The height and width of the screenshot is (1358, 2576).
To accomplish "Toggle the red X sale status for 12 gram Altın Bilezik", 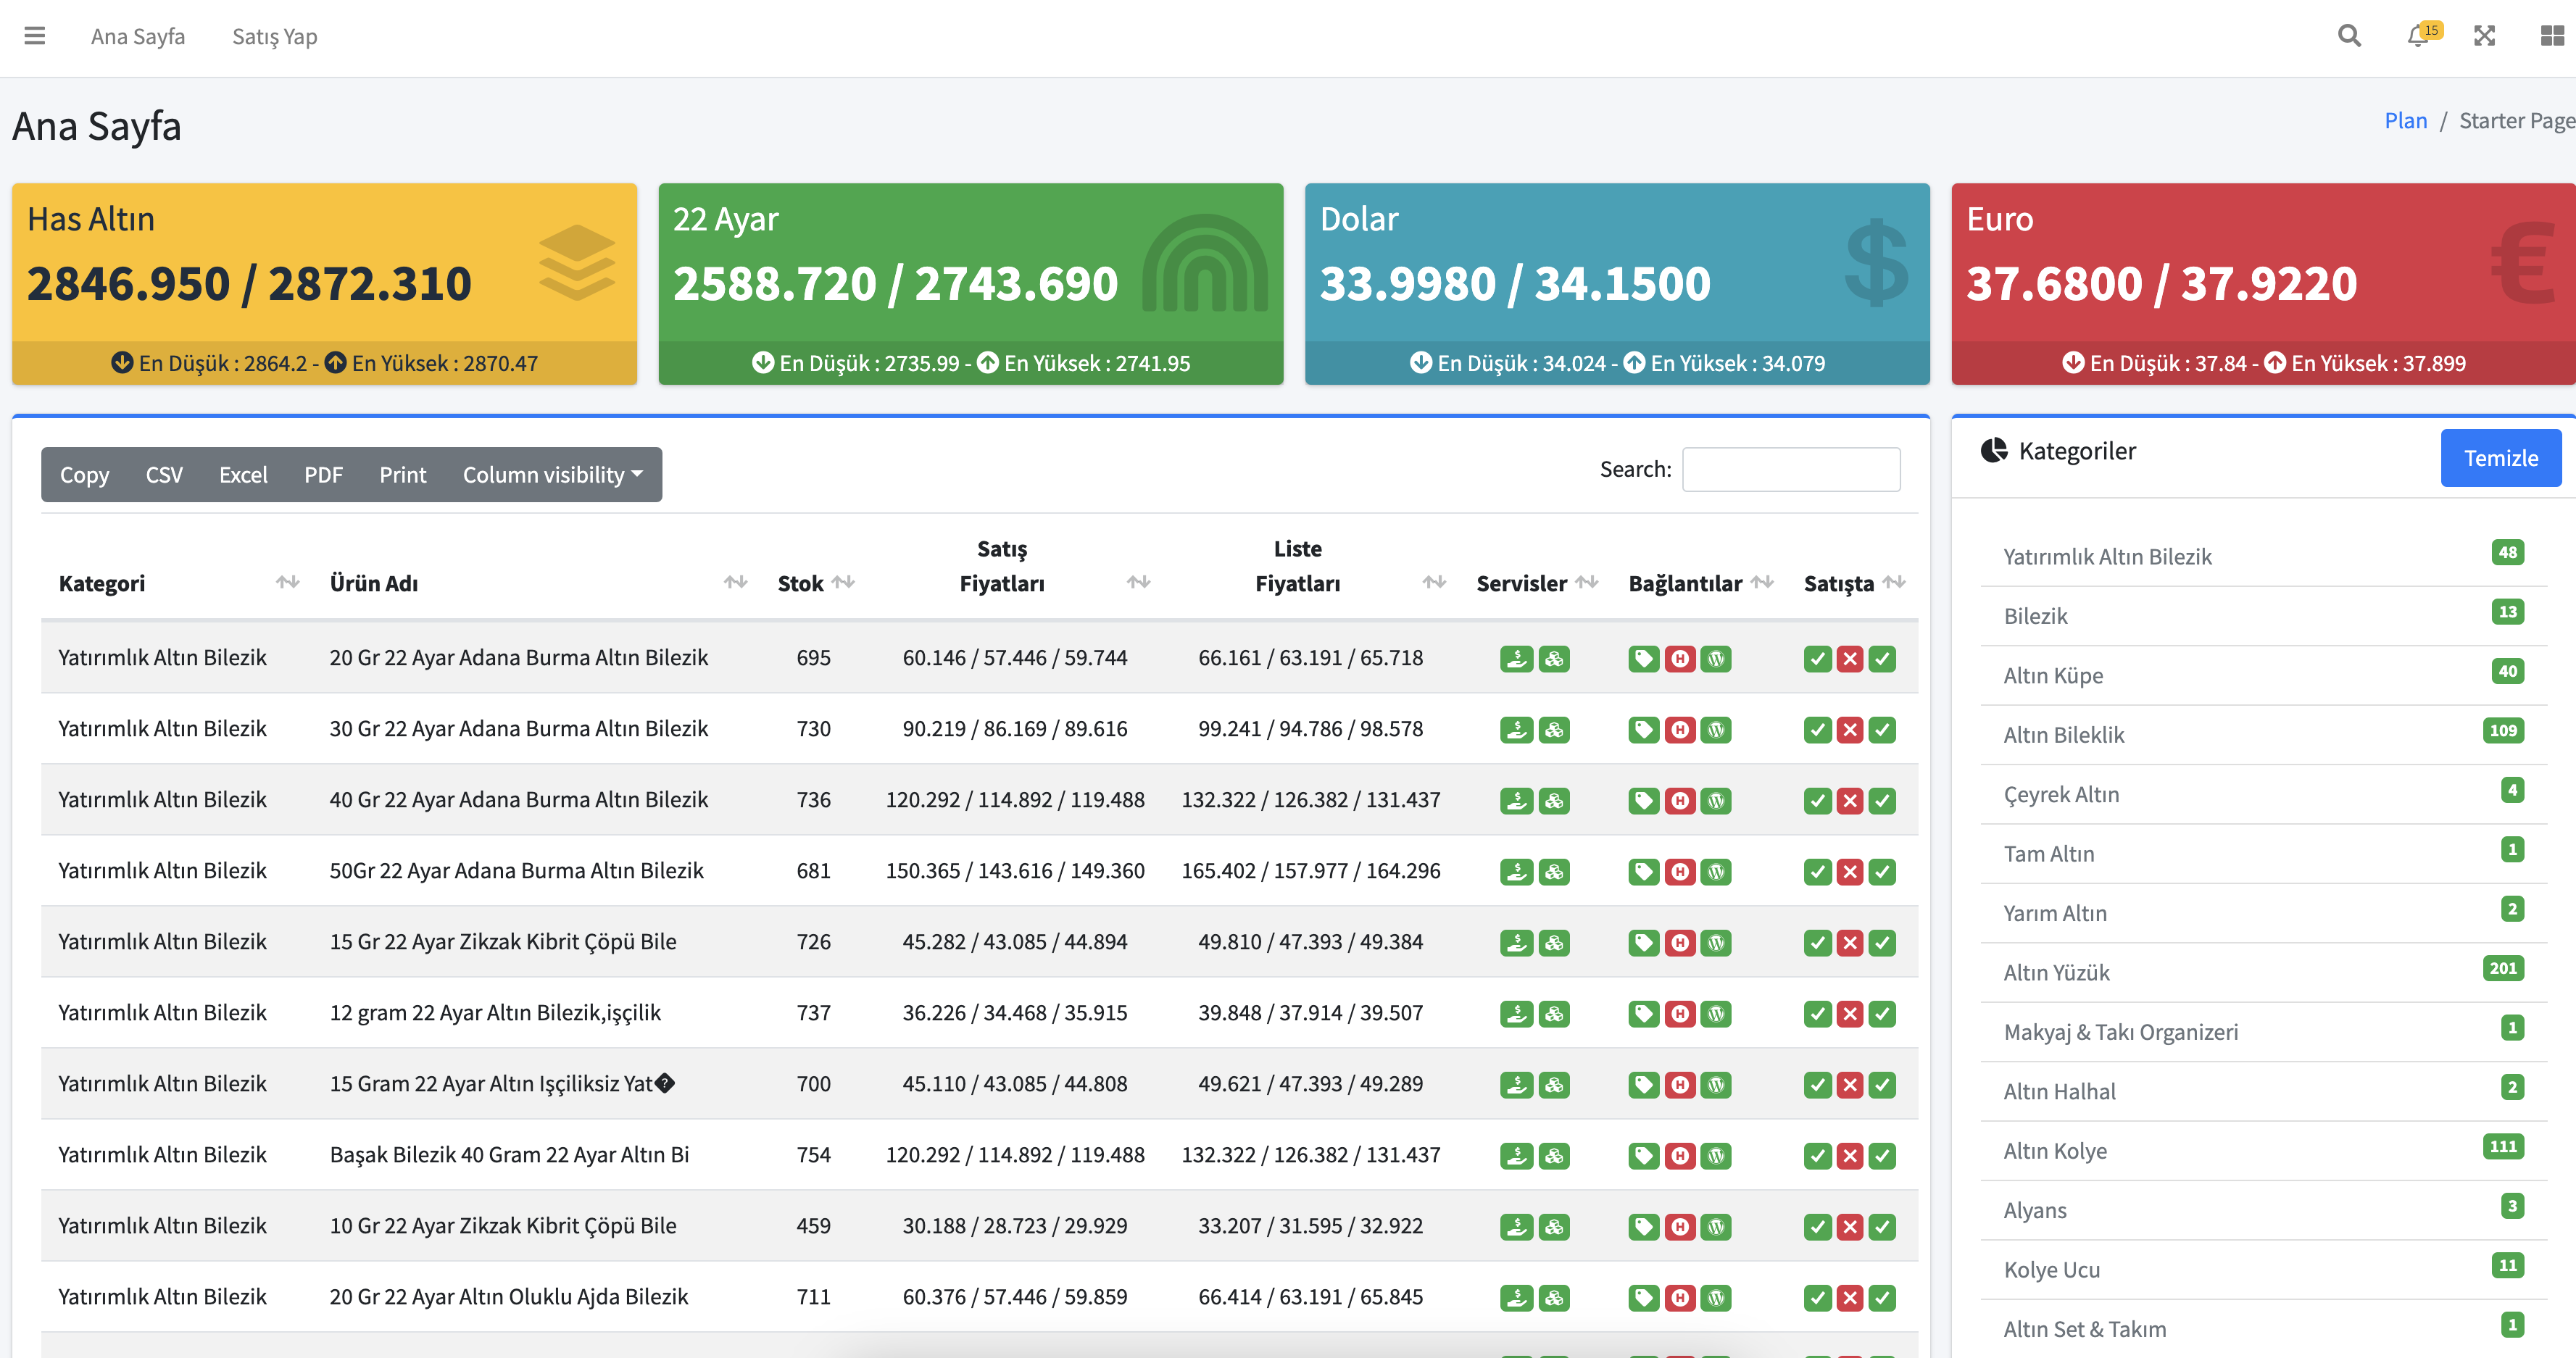I will coord(1850,1014).
